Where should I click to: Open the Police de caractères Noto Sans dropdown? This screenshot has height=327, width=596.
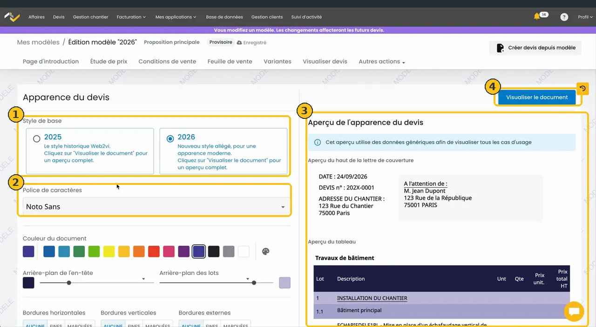[x=156, y=207]
